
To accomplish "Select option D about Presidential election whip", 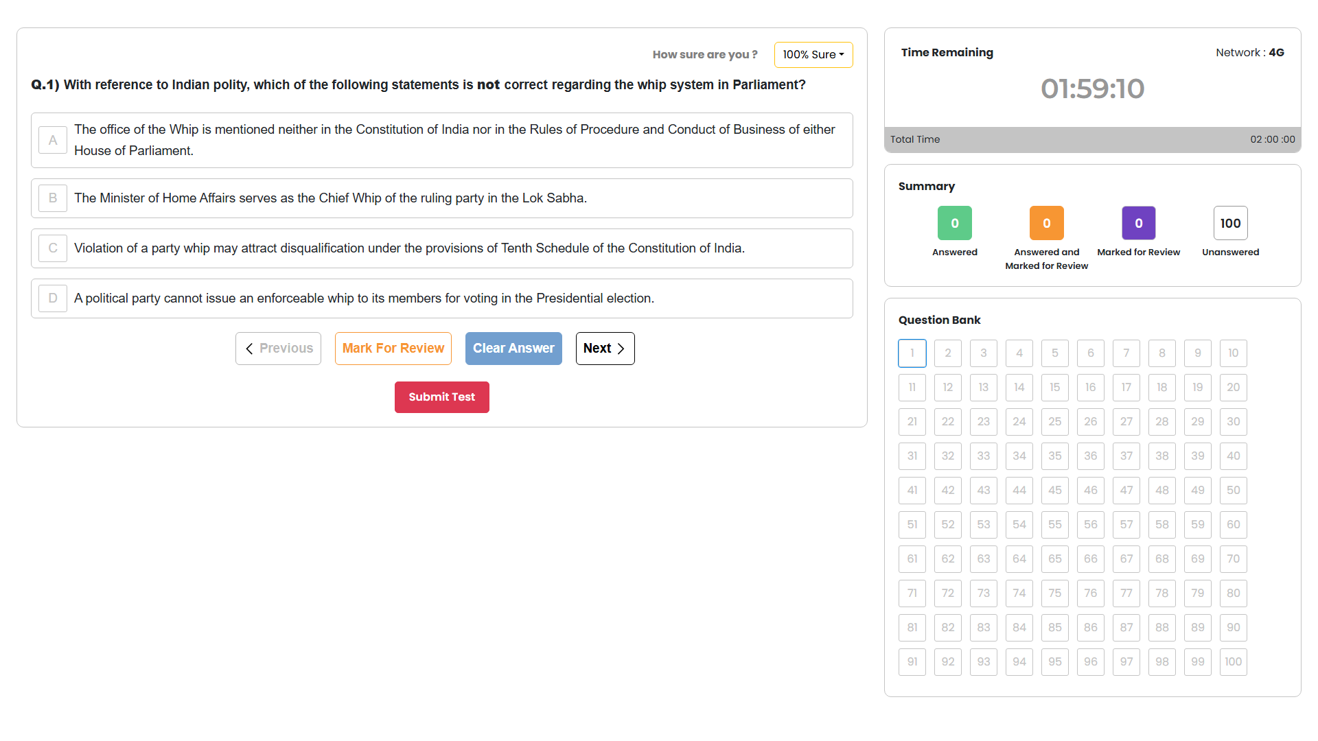I will pyautogui.click(x=364, y=298).
